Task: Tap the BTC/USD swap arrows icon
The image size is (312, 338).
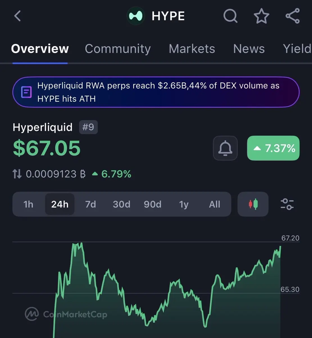Action: click(17, 174)
